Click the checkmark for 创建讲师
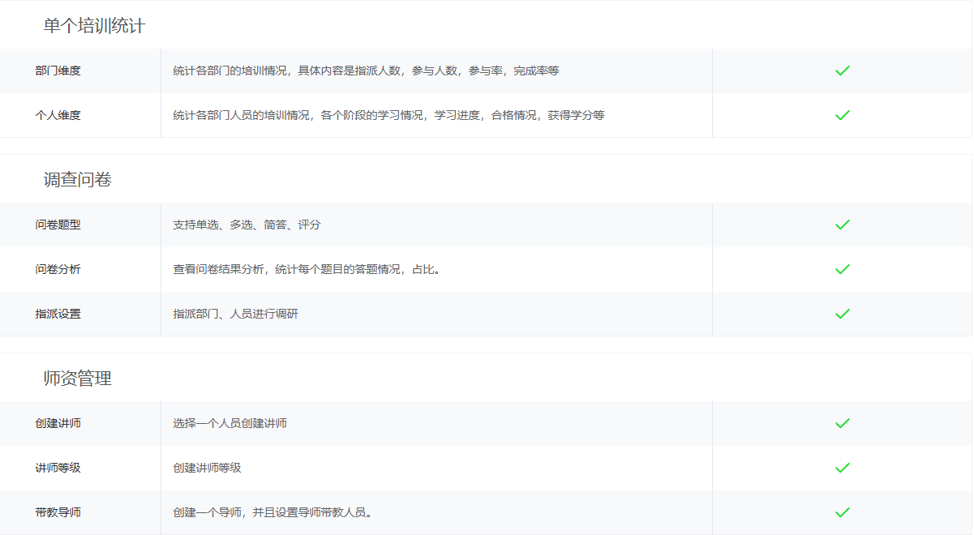This screenshot has width=974, height=535. point(842,423)
